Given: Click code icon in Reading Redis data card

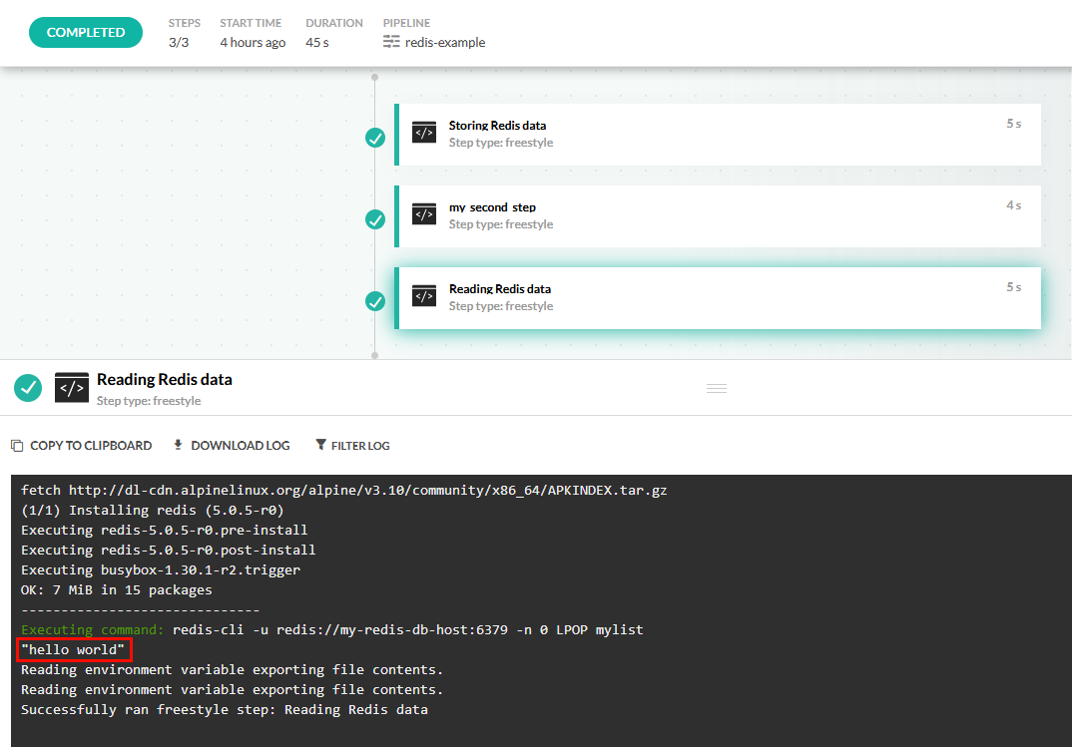Looking at the screenshot, I should pos(424,296).
